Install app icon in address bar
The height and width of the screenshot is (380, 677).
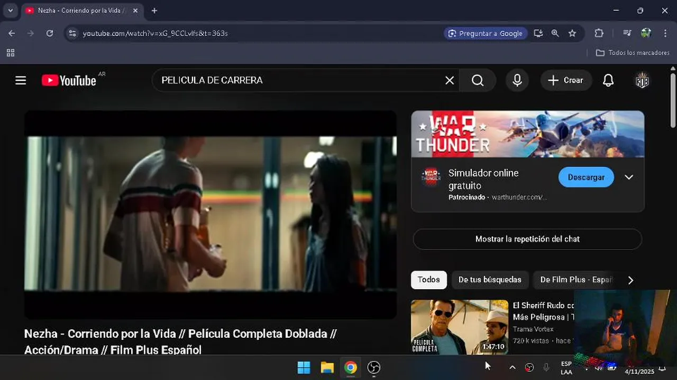(x=538, y=33)
